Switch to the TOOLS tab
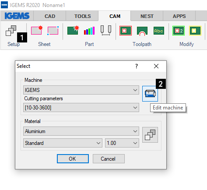207x190 pixels. pos(82,16)
